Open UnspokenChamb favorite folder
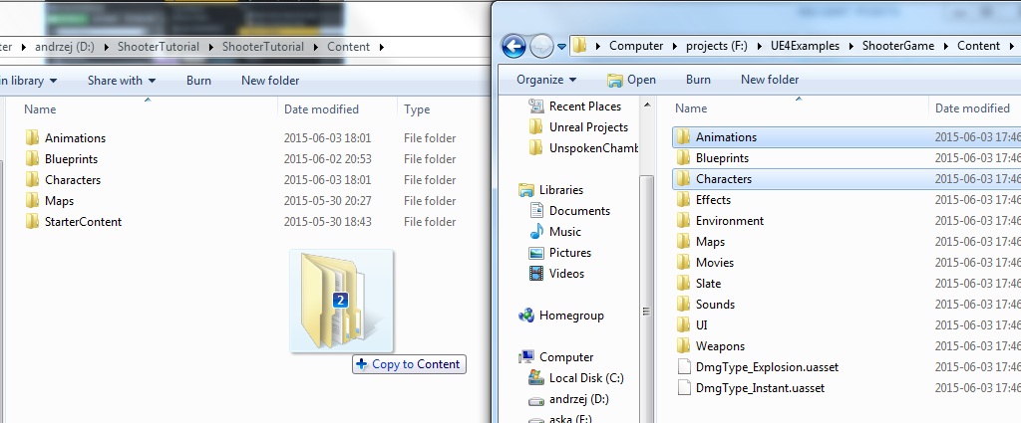Viewport: 1021px width, 423px height. pyautogui.click(x=583, y=148)
